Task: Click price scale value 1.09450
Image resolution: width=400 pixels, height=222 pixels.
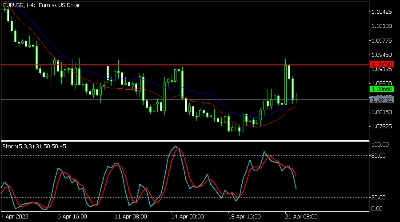Action: [382, 55]
